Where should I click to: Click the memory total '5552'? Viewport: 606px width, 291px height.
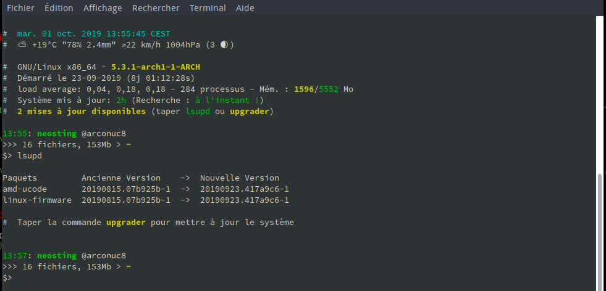(329, 89)
